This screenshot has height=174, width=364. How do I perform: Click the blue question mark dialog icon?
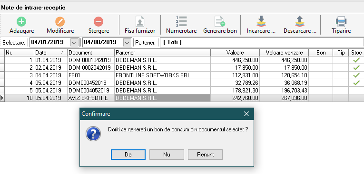[x=93, y=134]
